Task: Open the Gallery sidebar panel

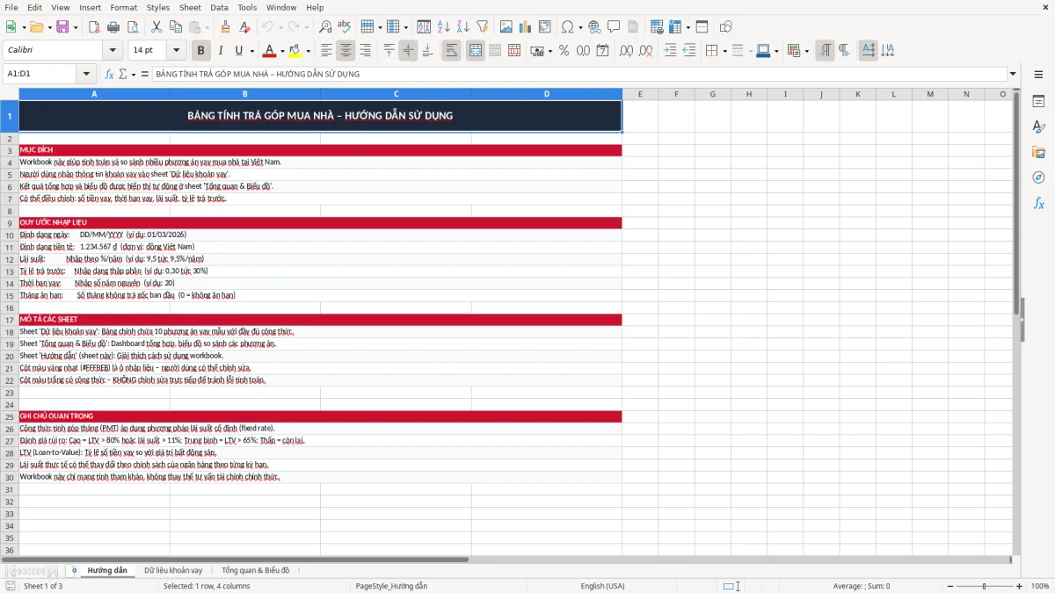Action: (x=1038, y=153)
